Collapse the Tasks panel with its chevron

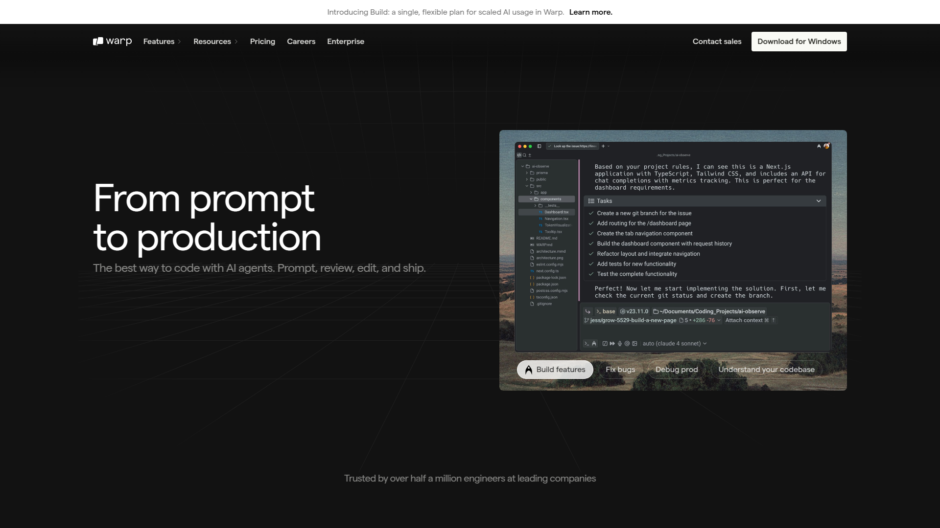tap(819, 200)
